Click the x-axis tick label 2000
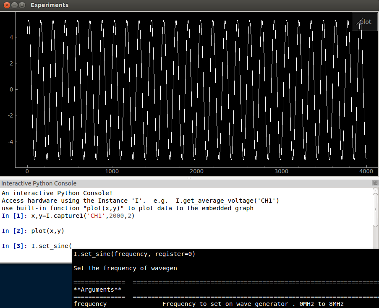Screen dimensions: 379x308 196,171
